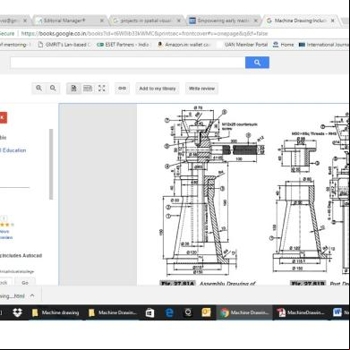
Task: Open Outlook from the taskbar
Action: coord(207,312)
